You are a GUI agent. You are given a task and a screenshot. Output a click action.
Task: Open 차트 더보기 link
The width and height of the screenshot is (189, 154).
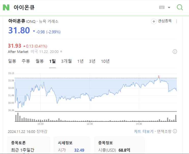pyautogui.click(x=144, y=131)
